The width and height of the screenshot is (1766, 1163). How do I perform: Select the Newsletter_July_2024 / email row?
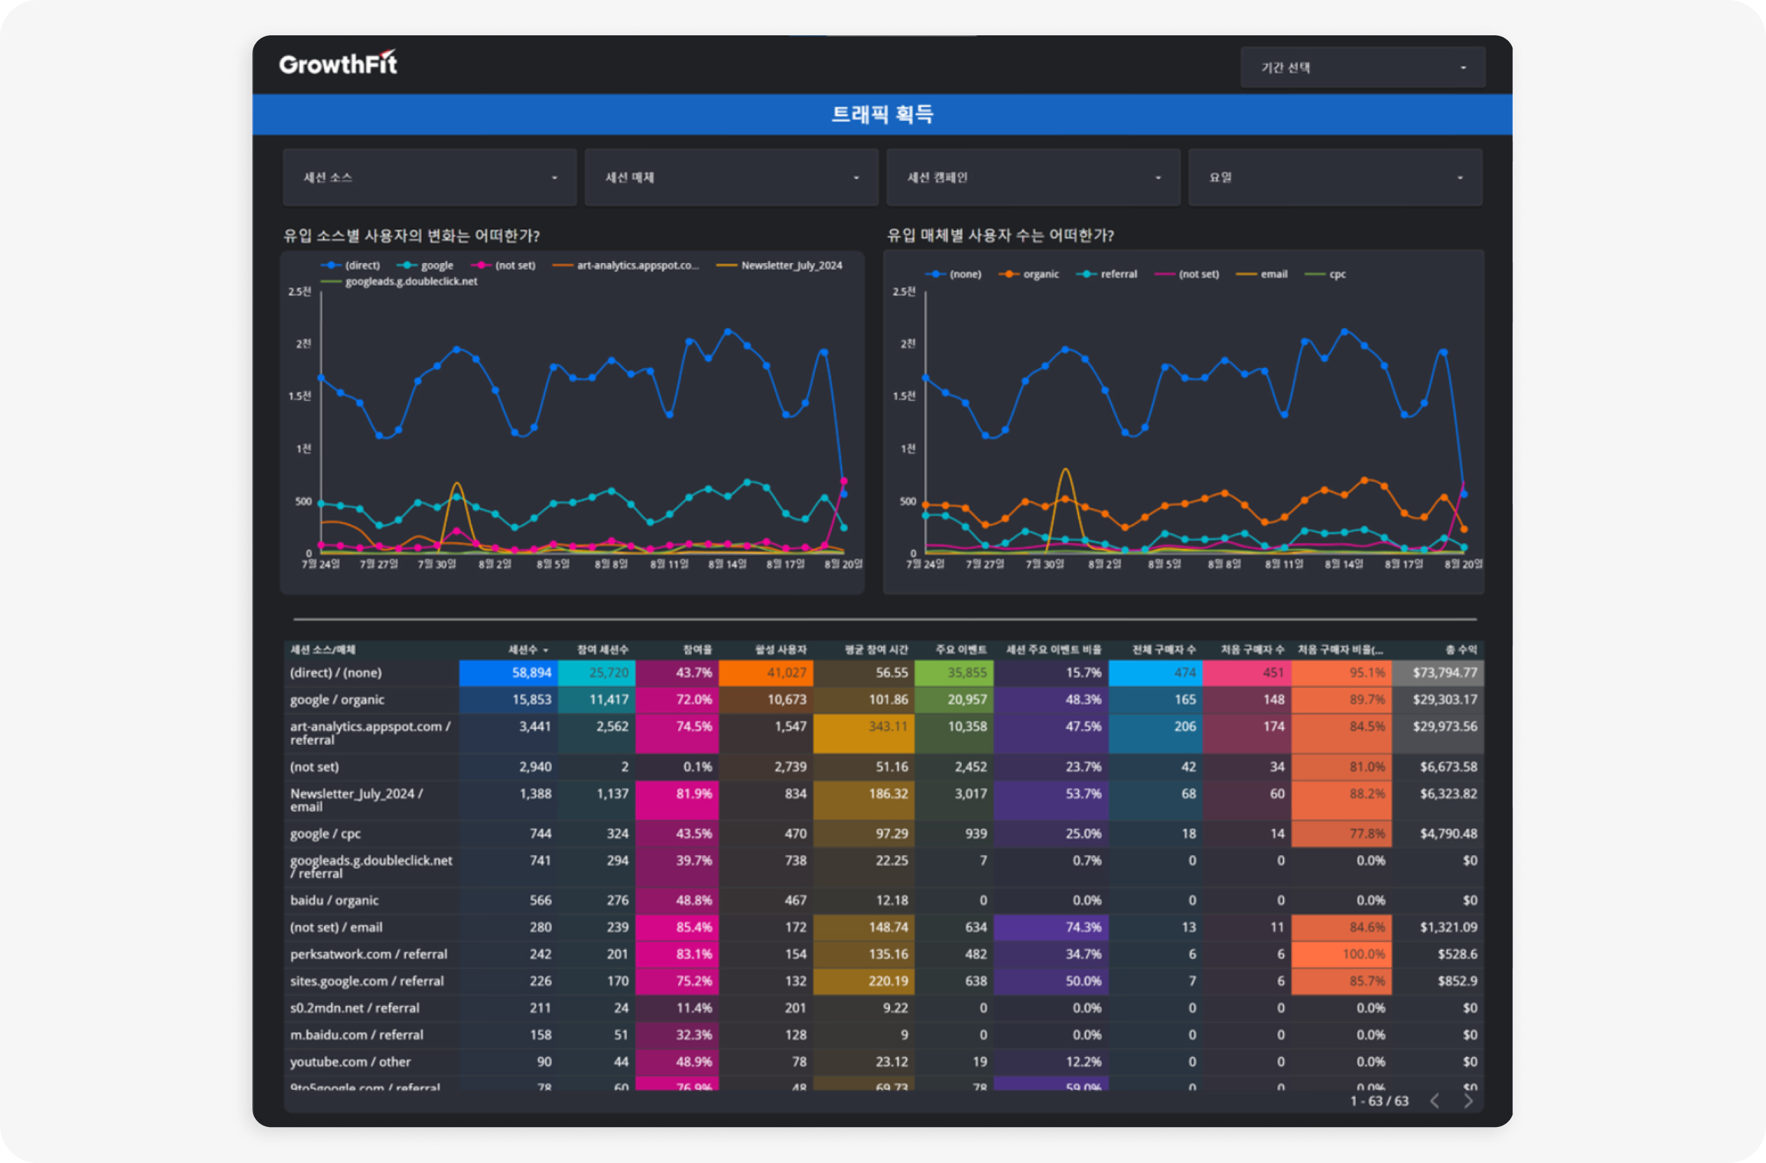coord(356,799)
